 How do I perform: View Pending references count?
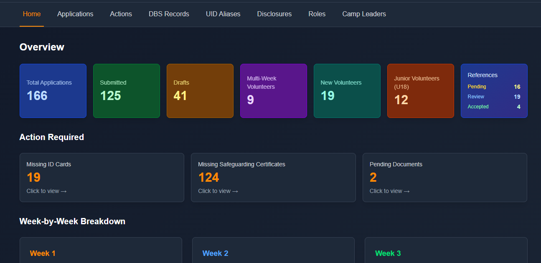point(494,87)
